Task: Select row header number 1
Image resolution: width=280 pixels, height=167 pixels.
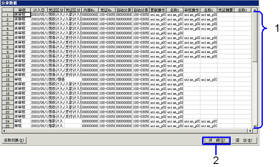Action: point(7,15)
